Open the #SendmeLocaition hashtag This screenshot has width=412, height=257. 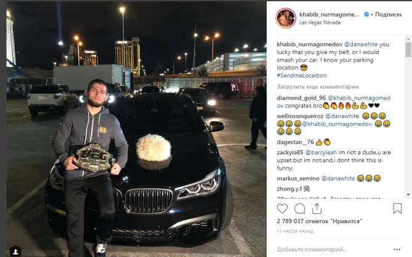[x=302, y=76]
